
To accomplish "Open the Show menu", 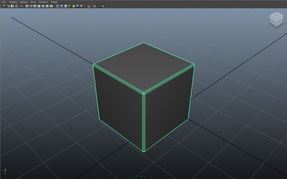I will click(x=33, y=2).
